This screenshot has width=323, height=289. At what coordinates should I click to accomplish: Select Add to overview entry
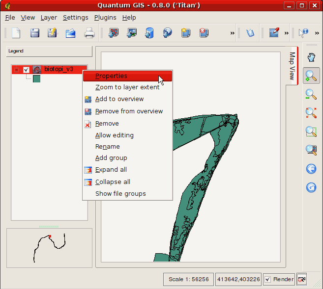(127, 99)
